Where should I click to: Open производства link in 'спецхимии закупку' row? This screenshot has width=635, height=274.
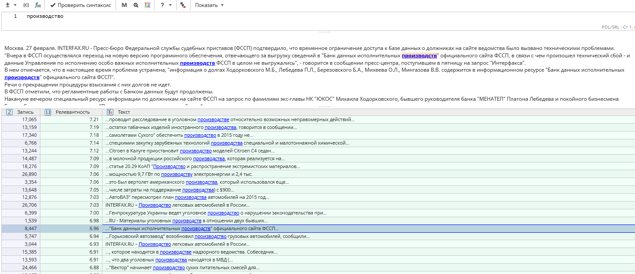[227, 143]
